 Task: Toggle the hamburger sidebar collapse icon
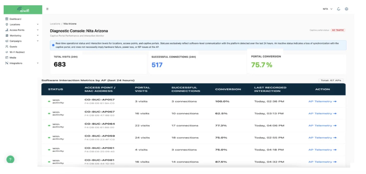(47, 9)
